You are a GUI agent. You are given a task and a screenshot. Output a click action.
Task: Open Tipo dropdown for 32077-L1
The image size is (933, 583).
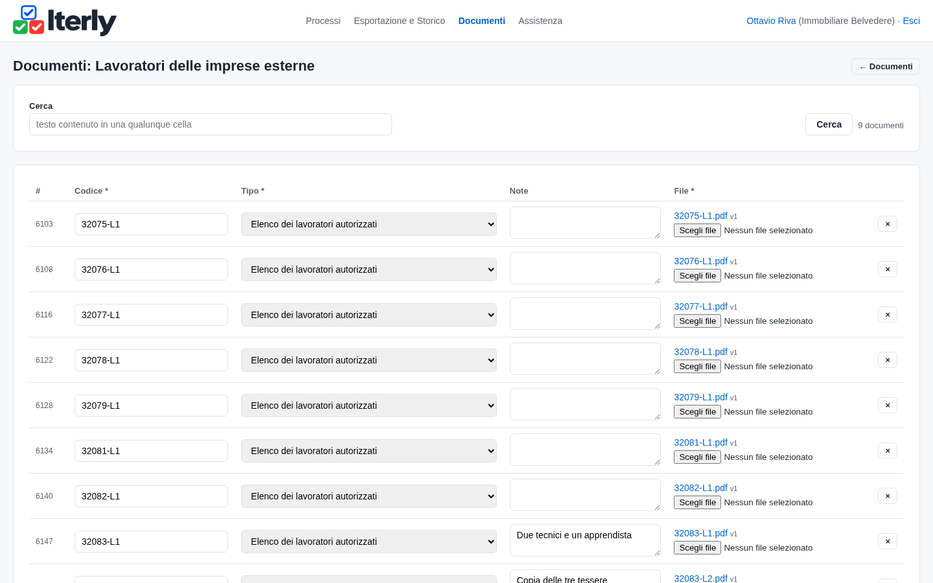click(x=369, y=315)
